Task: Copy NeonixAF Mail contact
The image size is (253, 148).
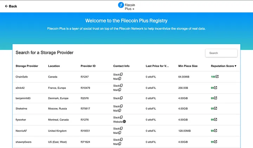Action: coord(120,133)
